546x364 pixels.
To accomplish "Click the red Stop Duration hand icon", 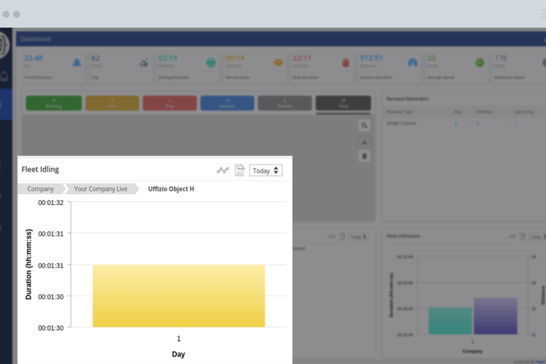I will pyautogui.click(x=346, y=63).
